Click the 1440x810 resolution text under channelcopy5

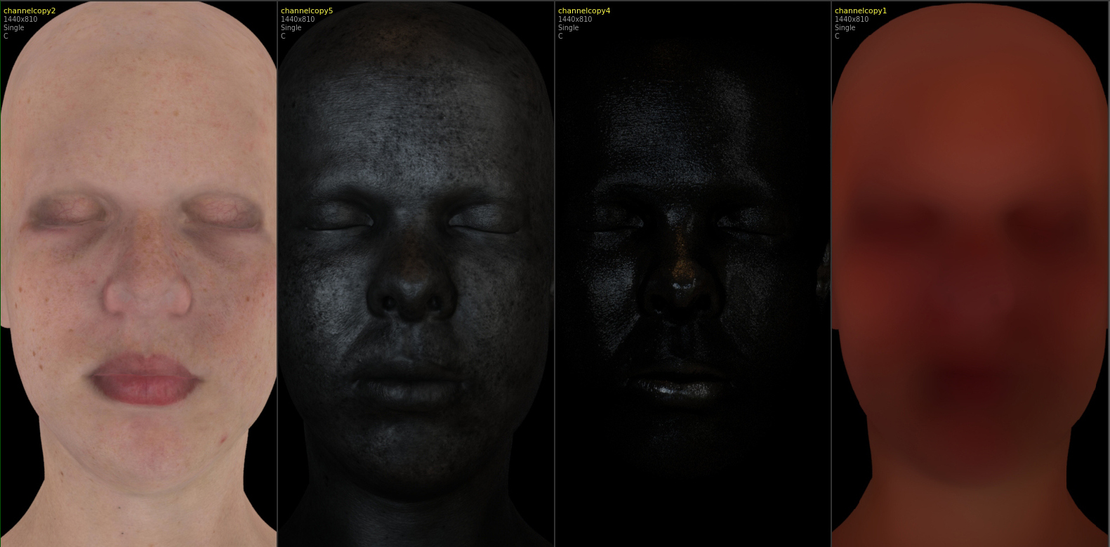298,20
